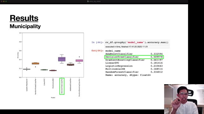The height and width of the screenshot is (114, 204).
Task: Click the LogisticRegression box in the plot
Action: coord(27,69)
